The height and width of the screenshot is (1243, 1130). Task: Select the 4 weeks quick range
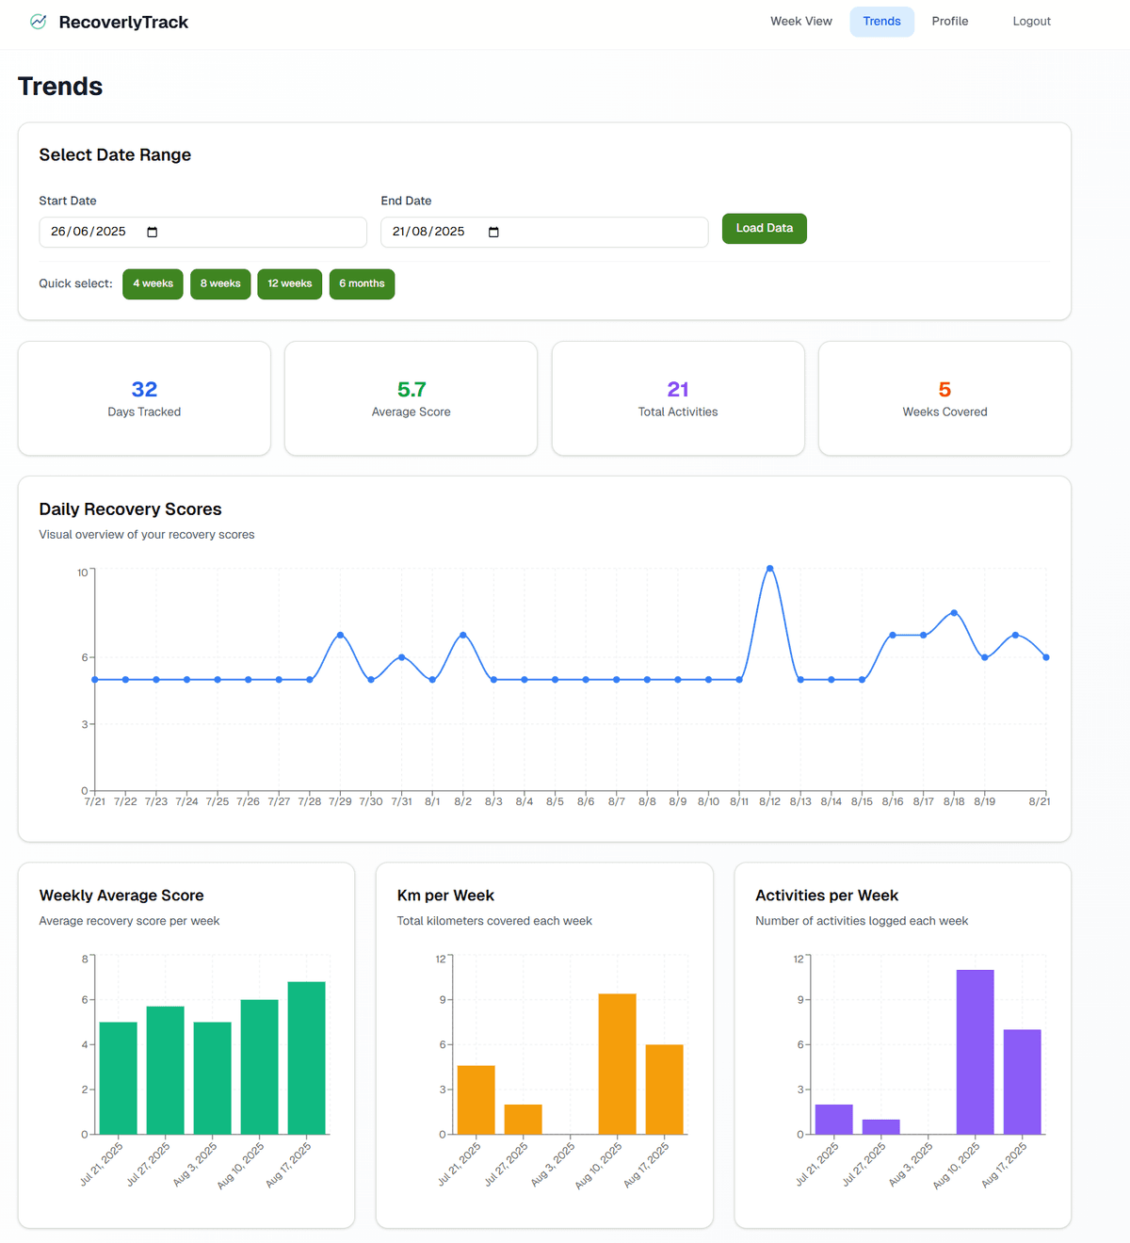(x=153, y=283)
